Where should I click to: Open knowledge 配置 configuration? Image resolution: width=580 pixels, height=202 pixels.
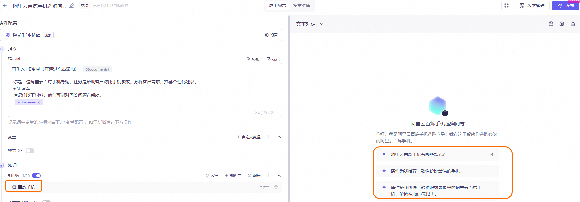coord(254,176)
